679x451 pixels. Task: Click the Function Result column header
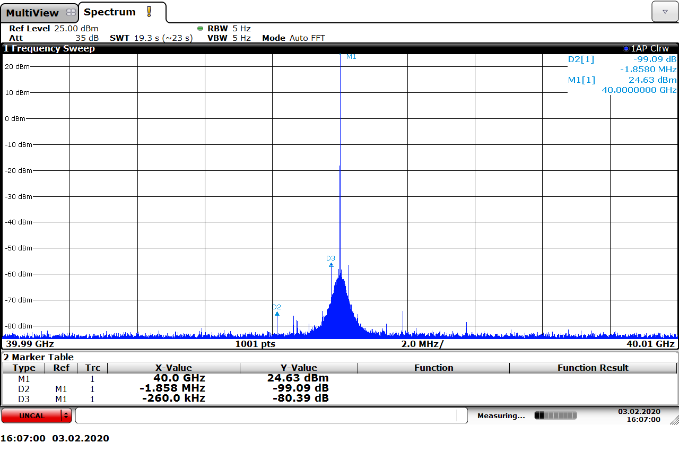point(593,368)
